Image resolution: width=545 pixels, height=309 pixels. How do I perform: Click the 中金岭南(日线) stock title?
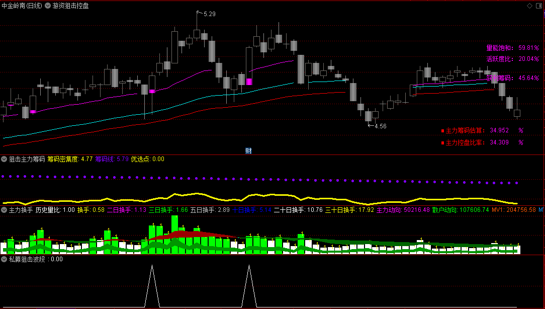(22, 6)
